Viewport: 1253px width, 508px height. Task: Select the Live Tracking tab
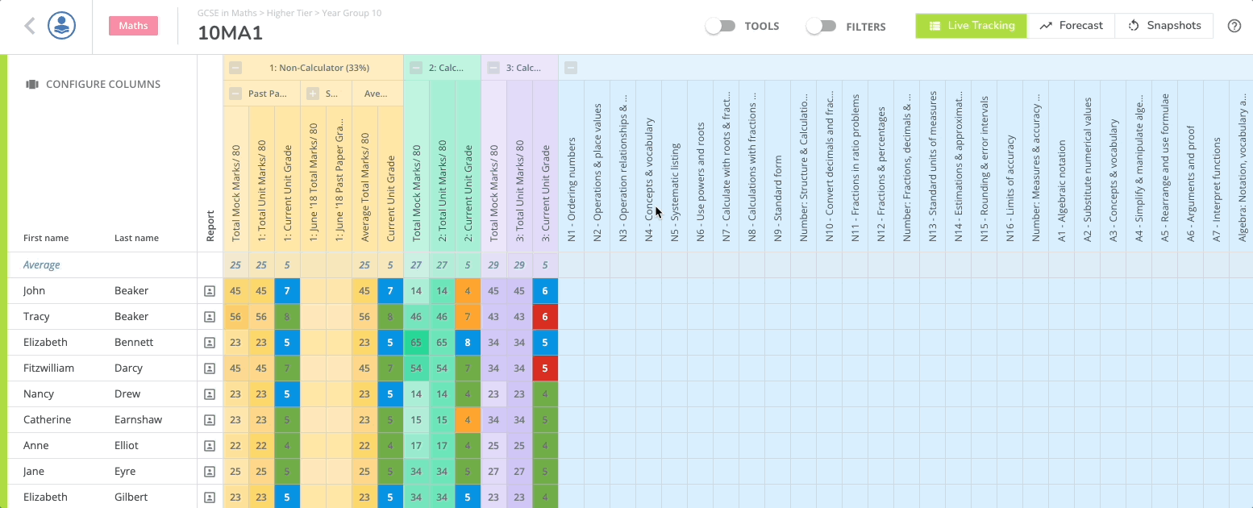971,25
